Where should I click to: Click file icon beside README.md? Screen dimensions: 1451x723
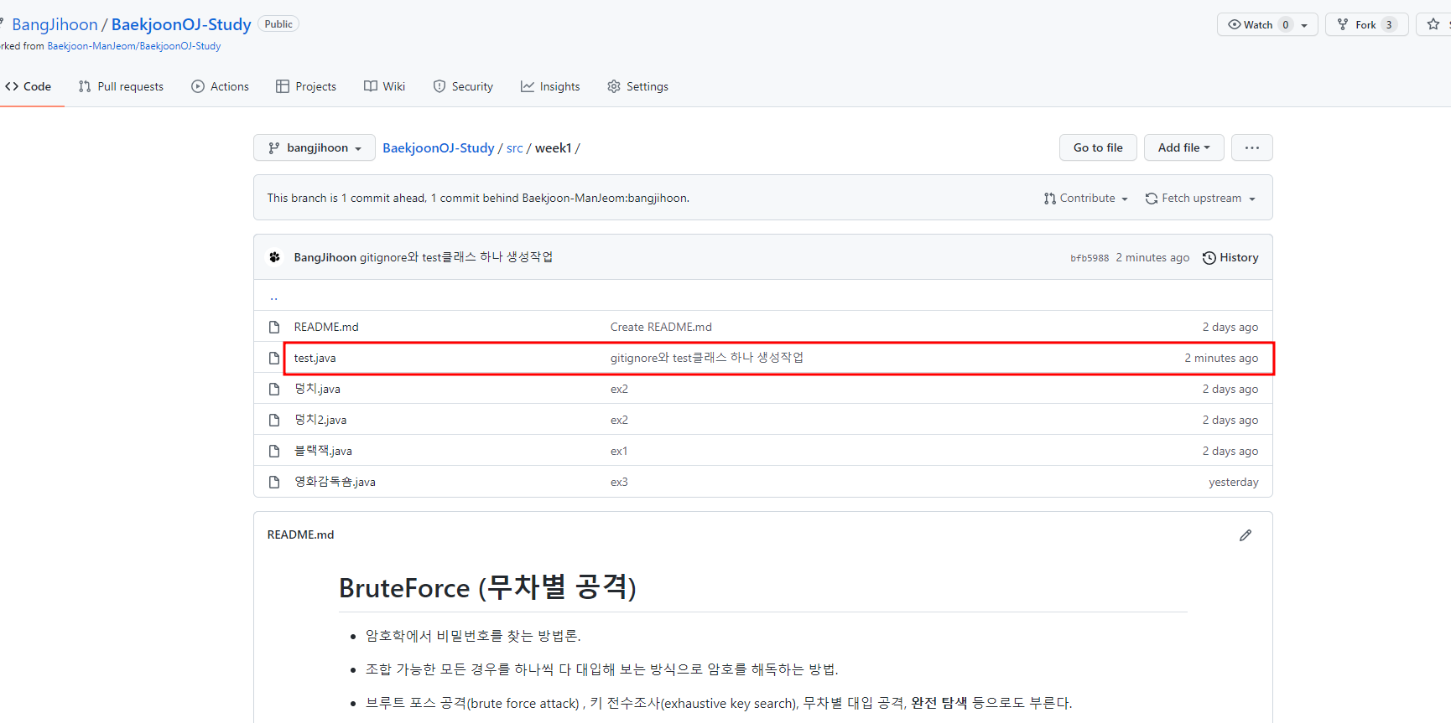coord(274,327)
